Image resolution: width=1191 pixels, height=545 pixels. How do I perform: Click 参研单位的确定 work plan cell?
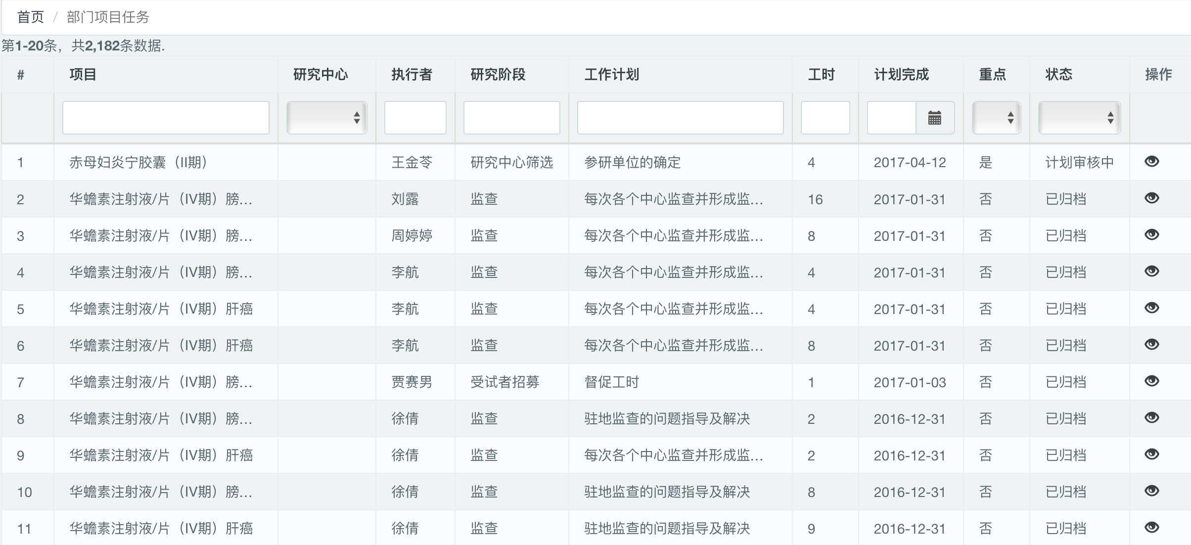(x=633, y=162)
